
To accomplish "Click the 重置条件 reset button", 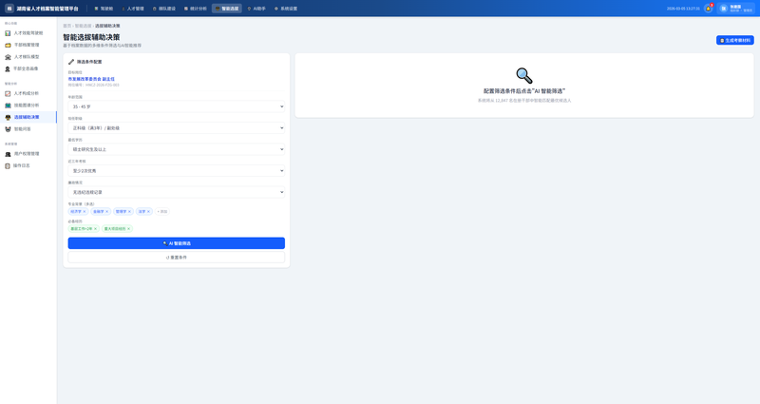I will tap(177, 257).
